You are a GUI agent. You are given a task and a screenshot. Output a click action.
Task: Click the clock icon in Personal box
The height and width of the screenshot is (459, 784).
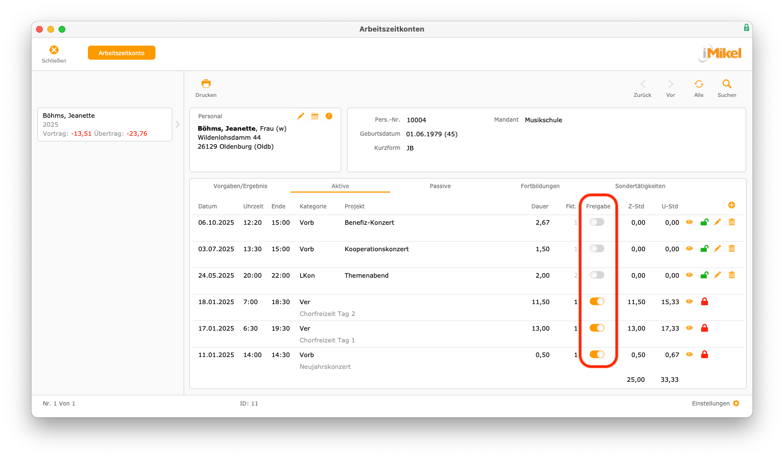click(329, 116)
